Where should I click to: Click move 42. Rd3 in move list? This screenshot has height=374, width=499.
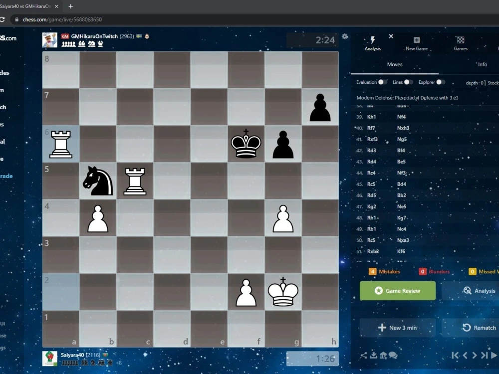pyautogui.click(x=371, y=151)
